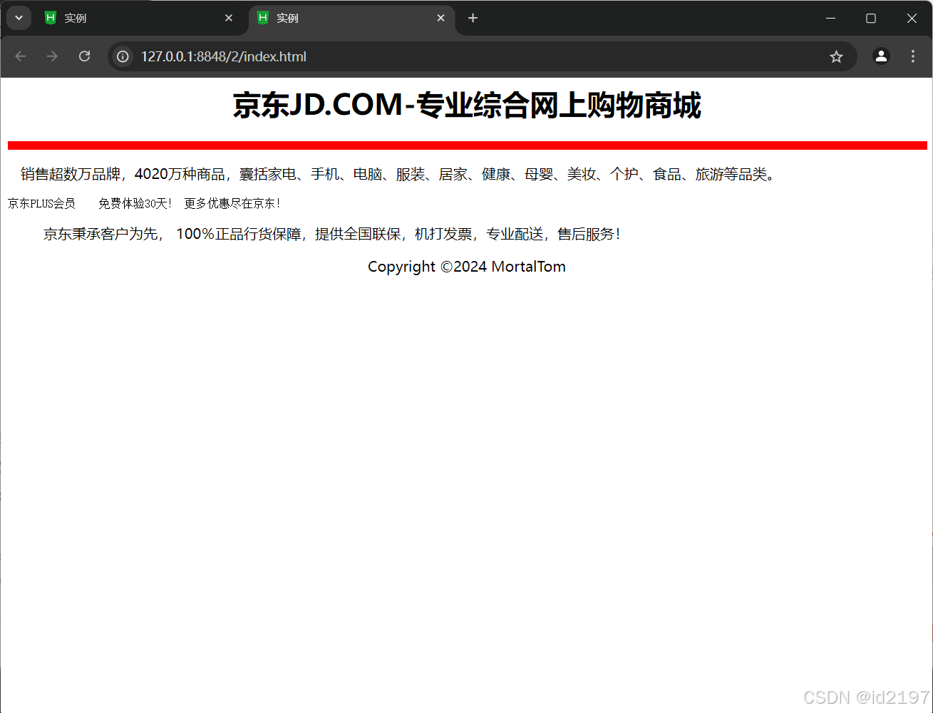Click the Copyright ©2024 MortalTom footer
The image size is (933, 713).
[x=467, y=267]
